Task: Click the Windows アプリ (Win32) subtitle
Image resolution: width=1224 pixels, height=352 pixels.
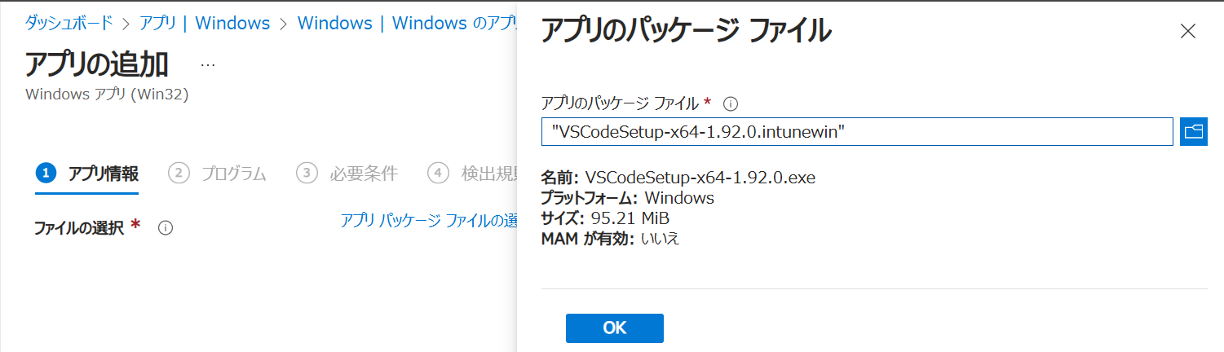Action: click(107, 95)
